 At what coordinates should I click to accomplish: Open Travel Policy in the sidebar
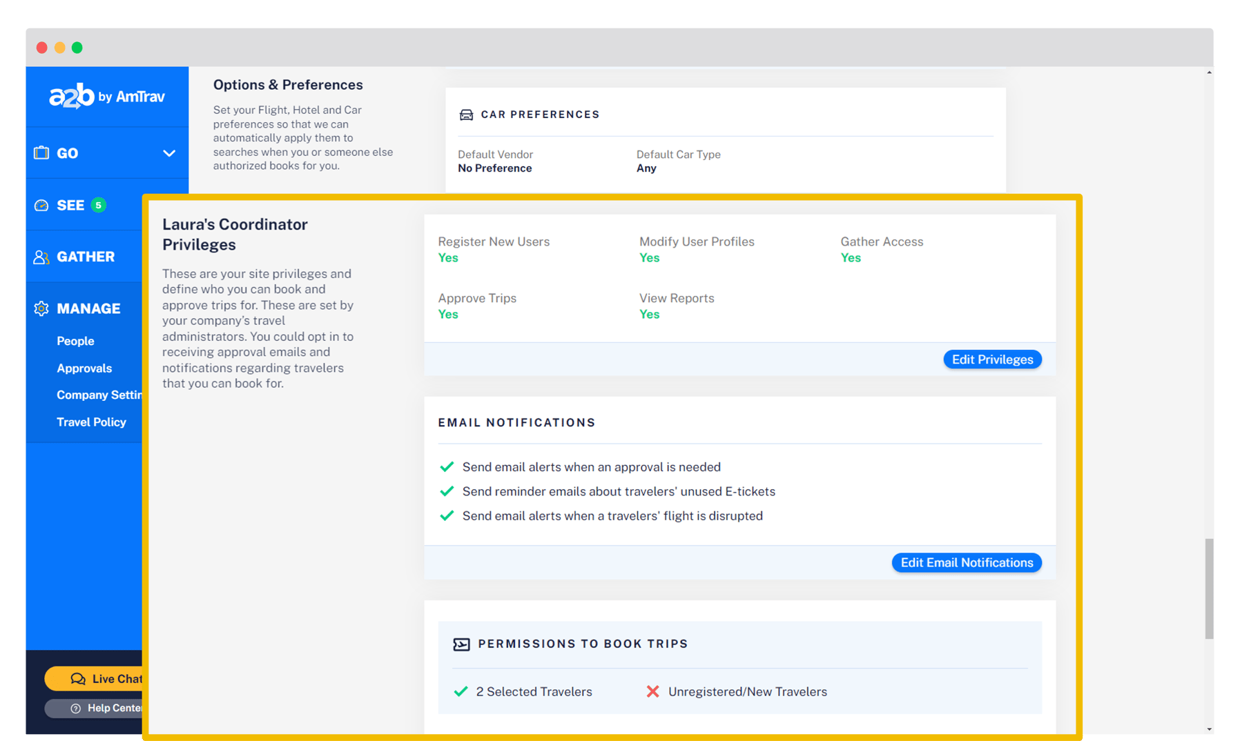pyautogui.click(x=91, y=422)
